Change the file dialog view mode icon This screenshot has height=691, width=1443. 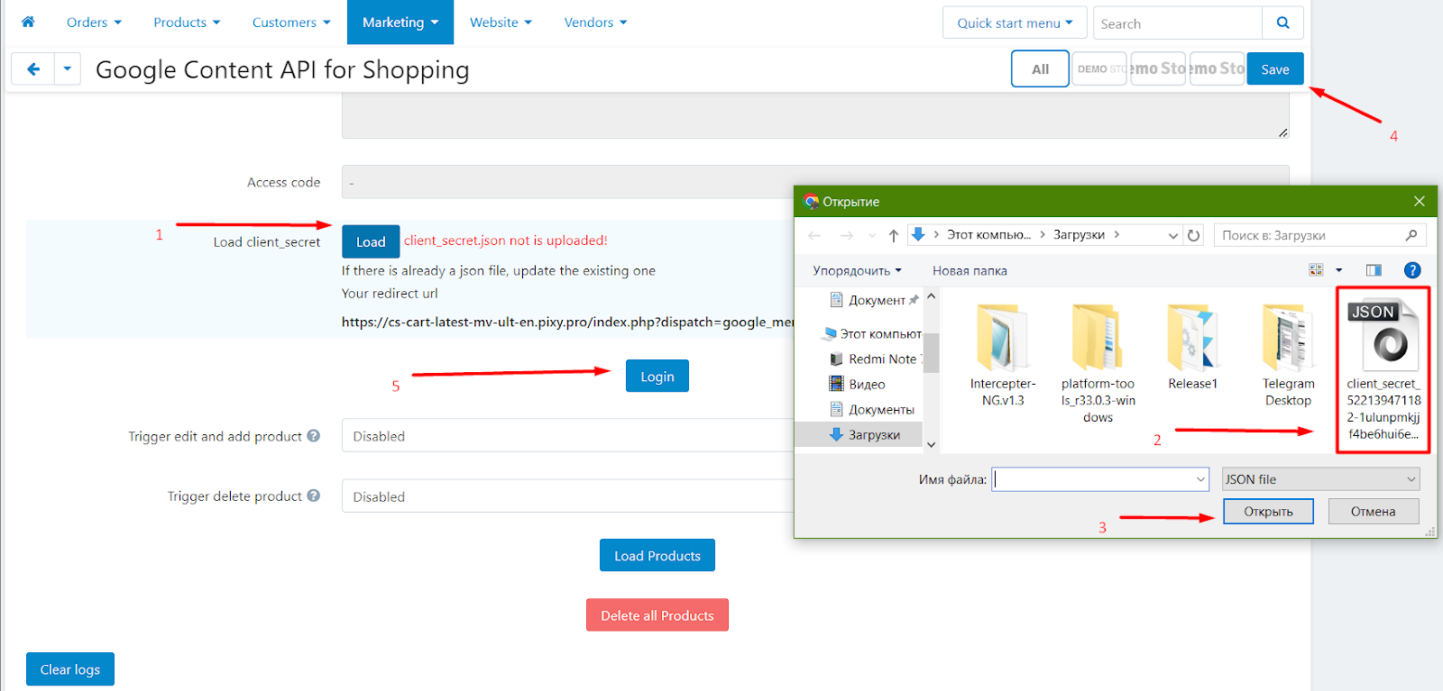tap(1316, 270)
